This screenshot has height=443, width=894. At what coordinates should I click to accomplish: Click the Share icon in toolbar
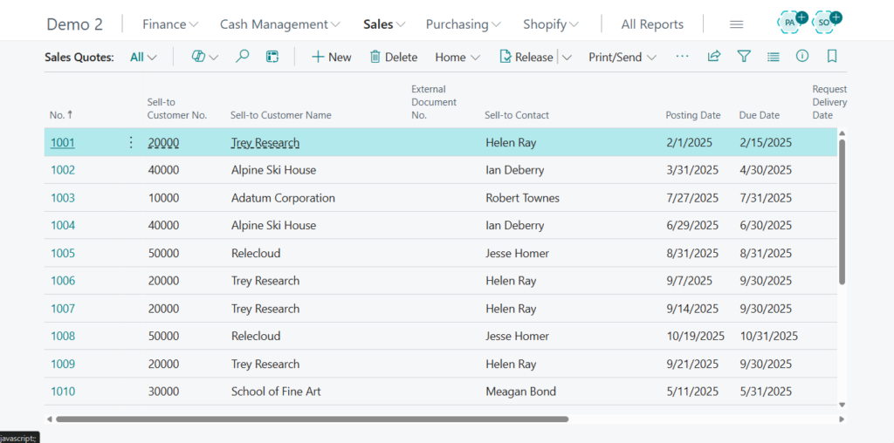point(714,57)
